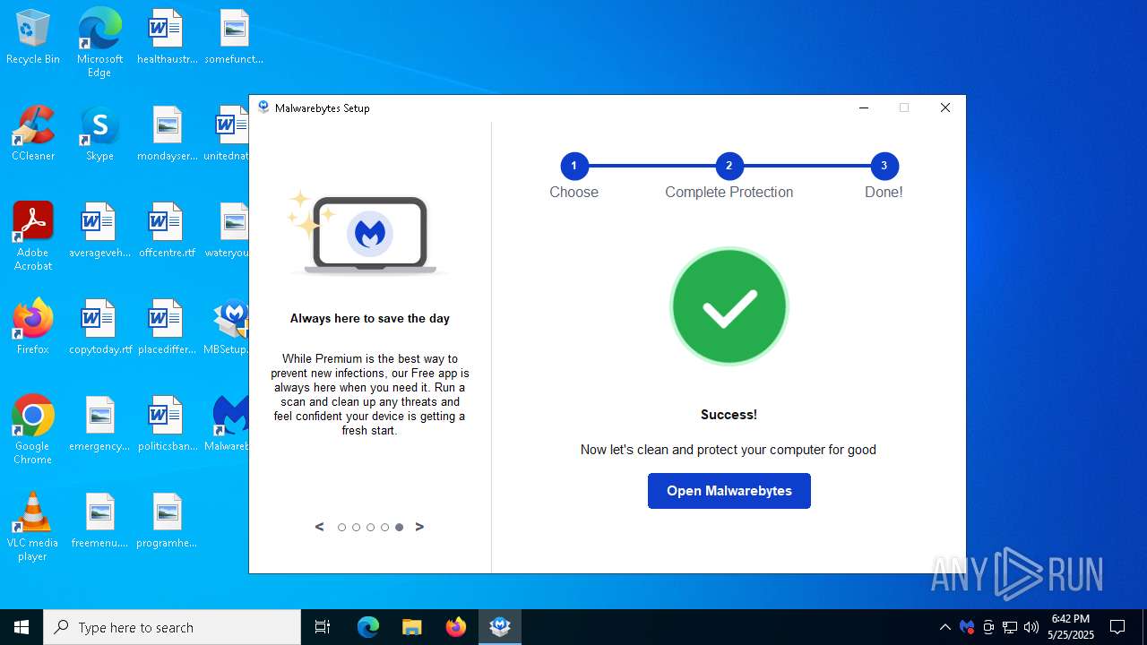The width and height of the screenshot is (1147, 645).
Task: Select the first carousel dot
Action: pos(341,528)
